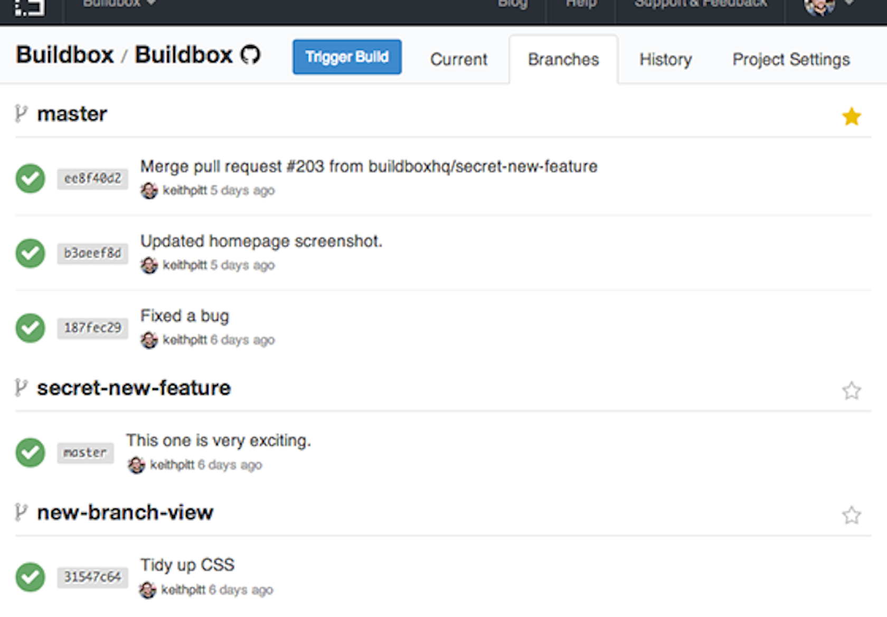Click the branch icon beside secret-new-feature
The height and width of the screenshot is (617, 887).
(x=21, y=388)
